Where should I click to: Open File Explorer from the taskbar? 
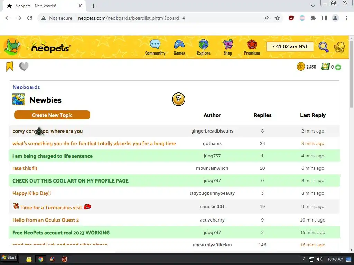pyautogui.click(x=29, y=259)
